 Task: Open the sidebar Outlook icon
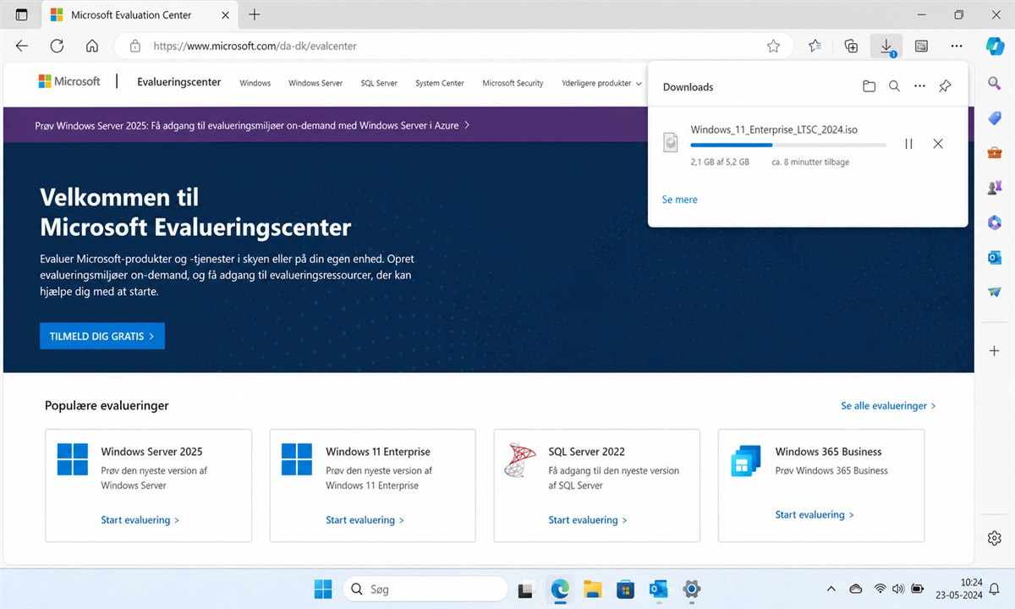click(995, 257)
